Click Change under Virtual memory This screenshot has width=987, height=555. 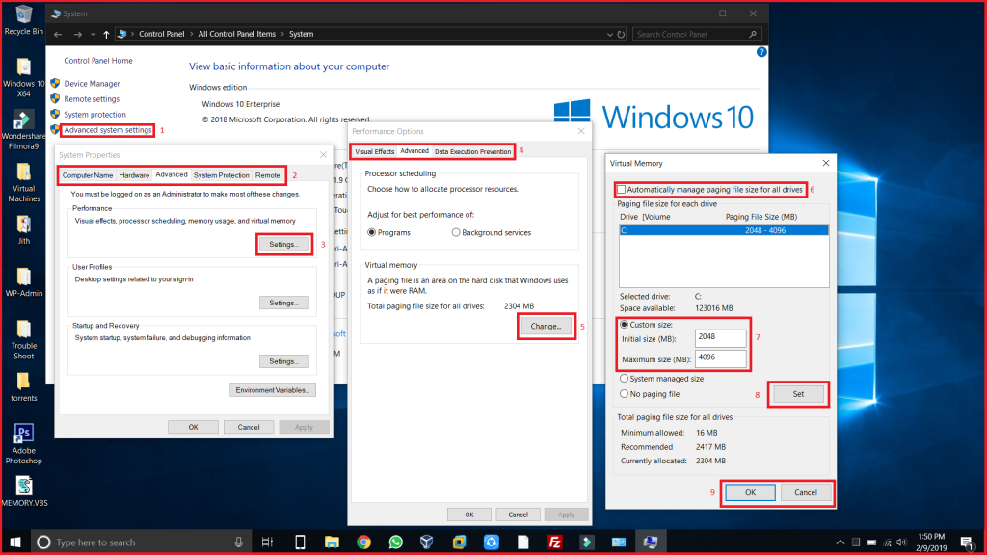[546, 326]
